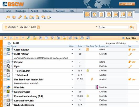
Task: Click the pencil edit icon in toolbar
Action: pos(20,17)
